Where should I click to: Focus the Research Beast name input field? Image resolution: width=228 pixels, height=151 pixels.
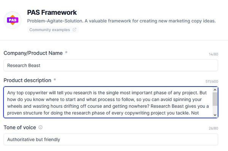(111, 65)
